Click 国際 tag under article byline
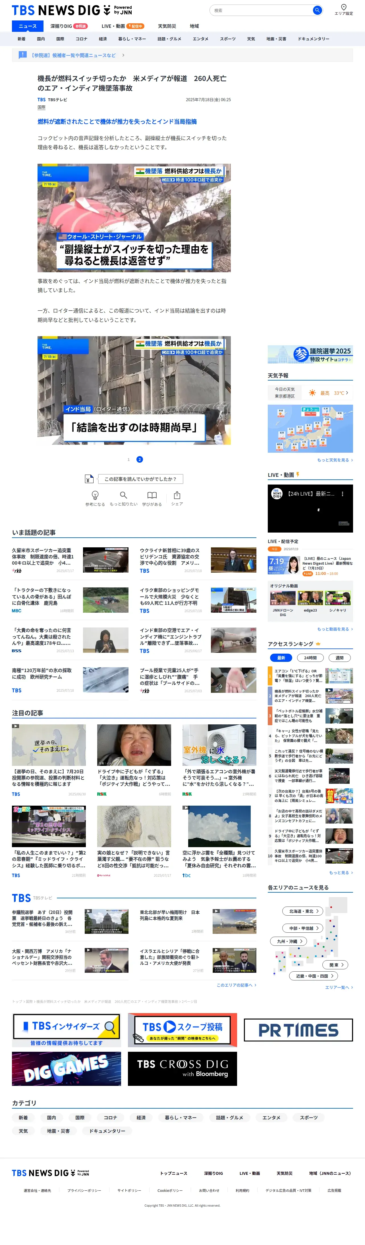The width and height of the screenshot is (365, 1245). pyautogui.click(x=42, y=107)
